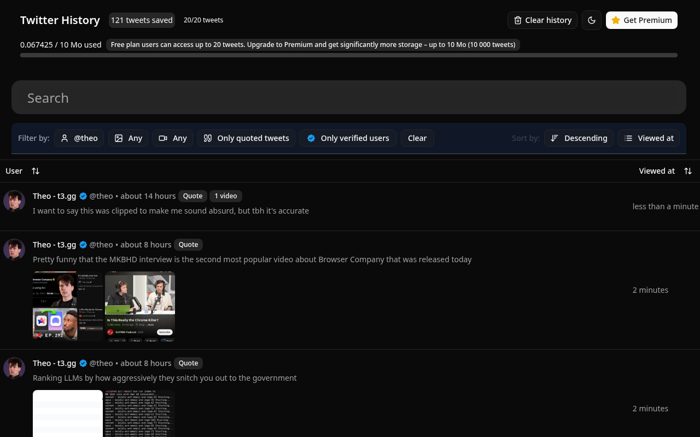This screenshot has width=700, height=437.
Task: Open the video filter set to Any
Action: pyautogui.click(x=173, y=138)
